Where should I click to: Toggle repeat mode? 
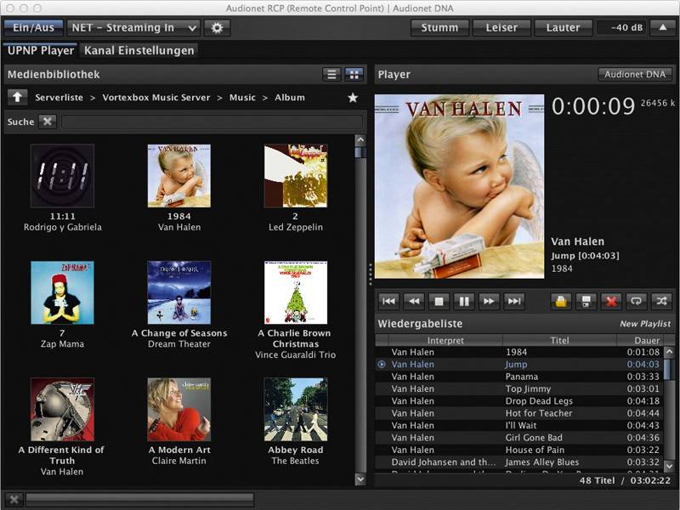click(636, 302)
